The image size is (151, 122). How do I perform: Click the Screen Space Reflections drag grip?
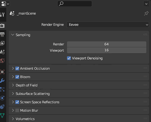tap(145, 102)
